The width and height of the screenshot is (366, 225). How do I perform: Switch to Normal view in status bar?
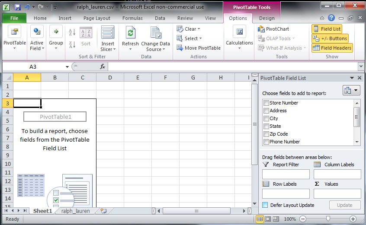260,219
